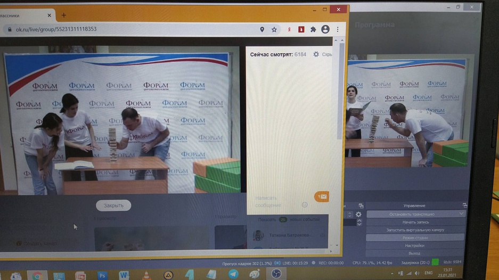This screenshot has width=499, height=280.
Task: Click the Написать сообщение chat input field
Action: pos(276,201)
